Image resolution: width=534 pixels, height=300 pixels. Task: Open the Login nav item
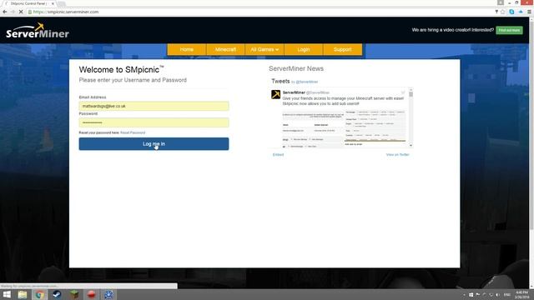coord(304,49)
